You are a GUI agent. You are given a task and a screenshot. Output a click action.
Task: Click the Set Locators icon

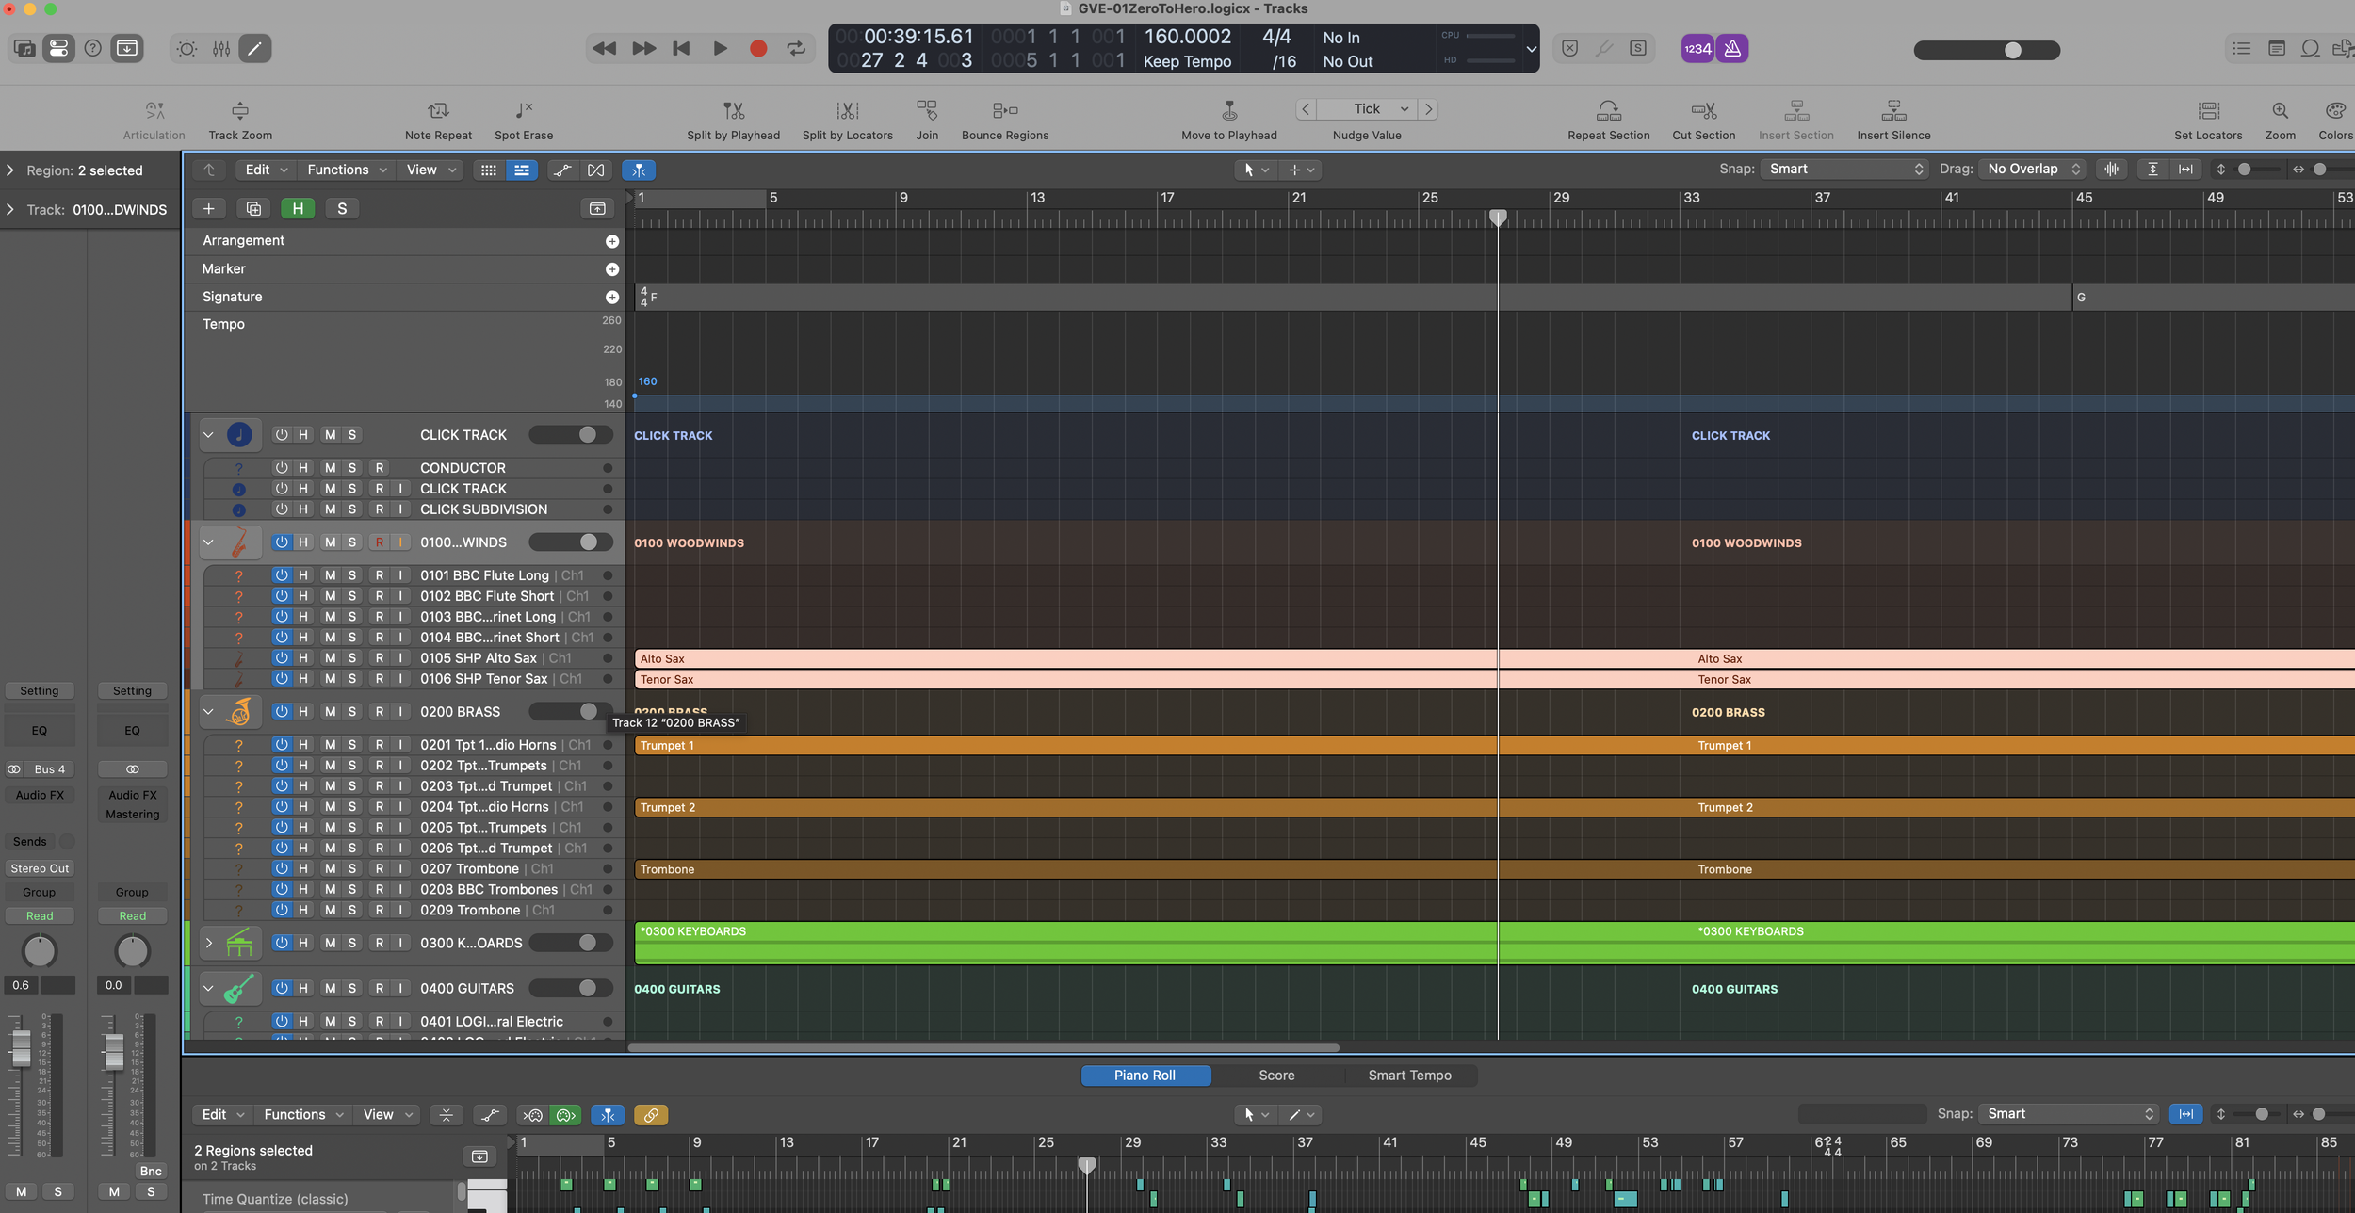(2208, 111)
